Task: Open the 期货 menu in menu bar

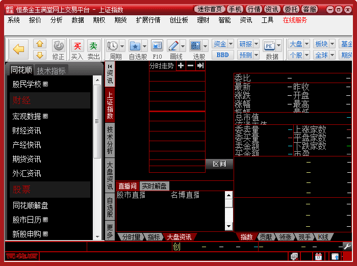Action: 121,20
